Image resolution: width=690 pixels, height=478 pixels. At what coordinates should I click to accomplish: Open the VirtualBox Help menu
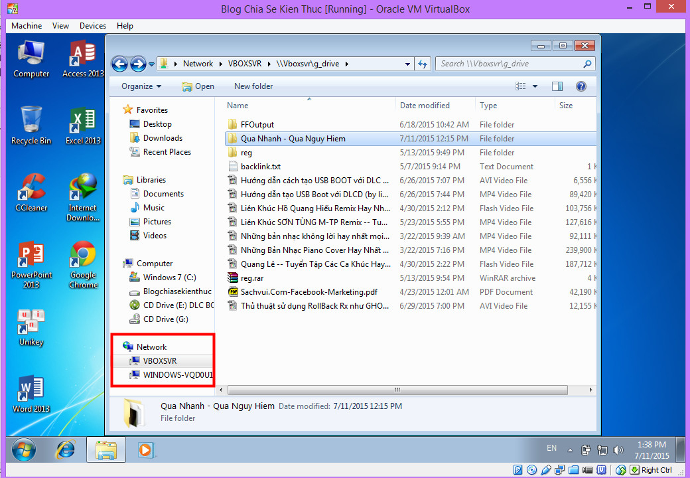click(125, 25)
